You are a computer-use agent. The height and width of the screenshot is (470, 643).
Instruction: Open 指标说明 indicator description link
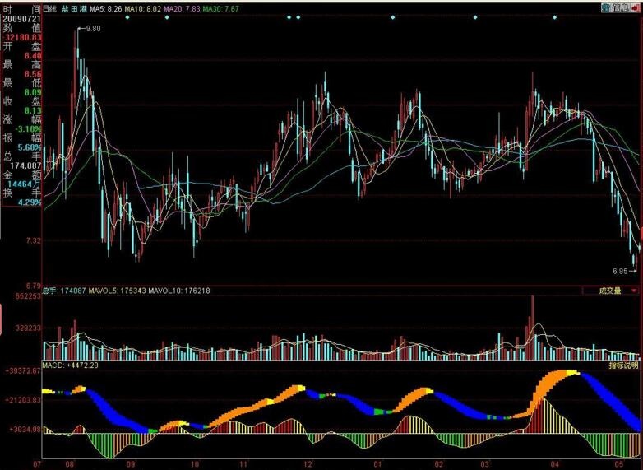click(x=624, y=365)
